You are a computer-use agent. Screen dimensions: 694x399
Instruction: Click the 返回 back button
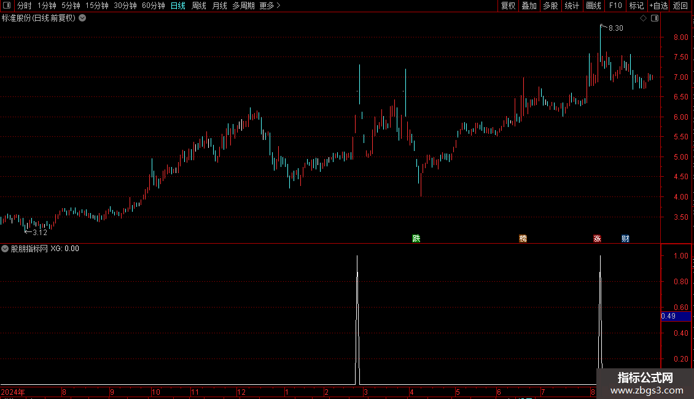point(680,6)
